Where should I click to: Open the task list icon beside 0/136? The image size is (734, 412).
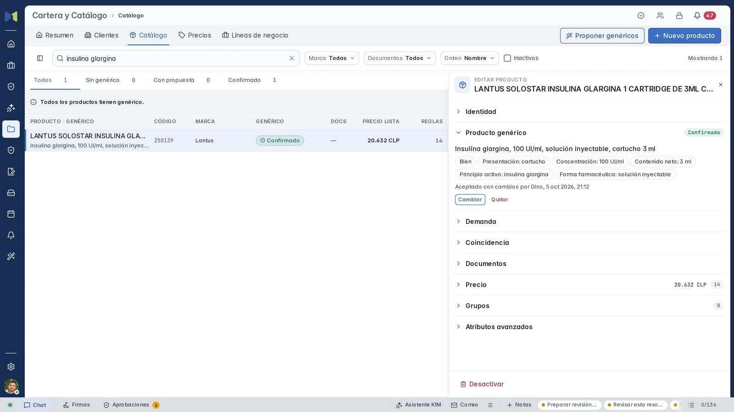pyautogui.click(x=691, y=405)
